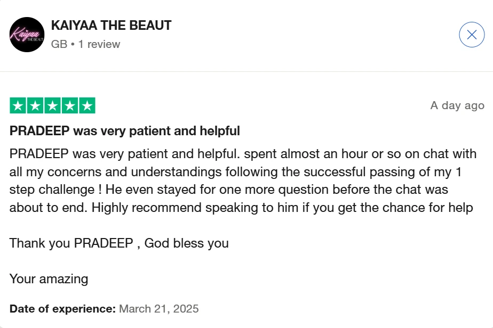Click the "Thank you PRADEEP, God bless you" line
The image size is (493, 328).
[x=119, y=243]
